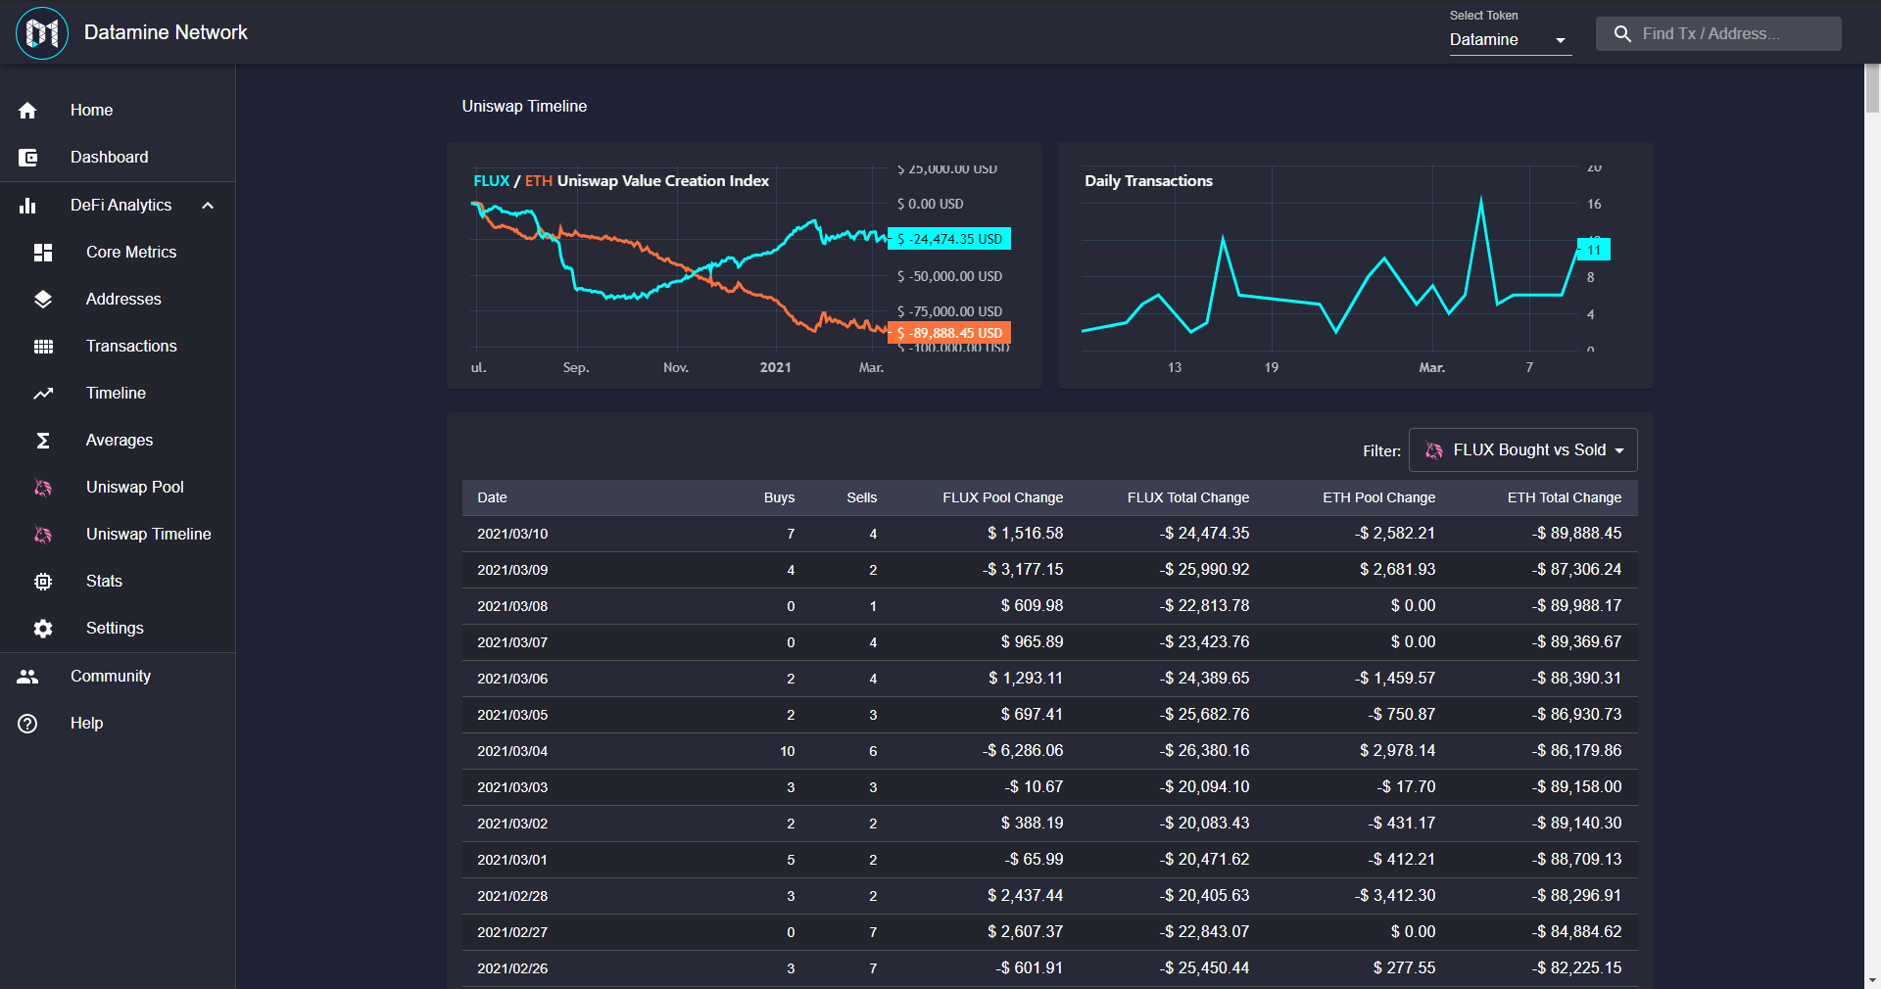Go to Home page
This screenshot has height=989, width=1881.
118,111
